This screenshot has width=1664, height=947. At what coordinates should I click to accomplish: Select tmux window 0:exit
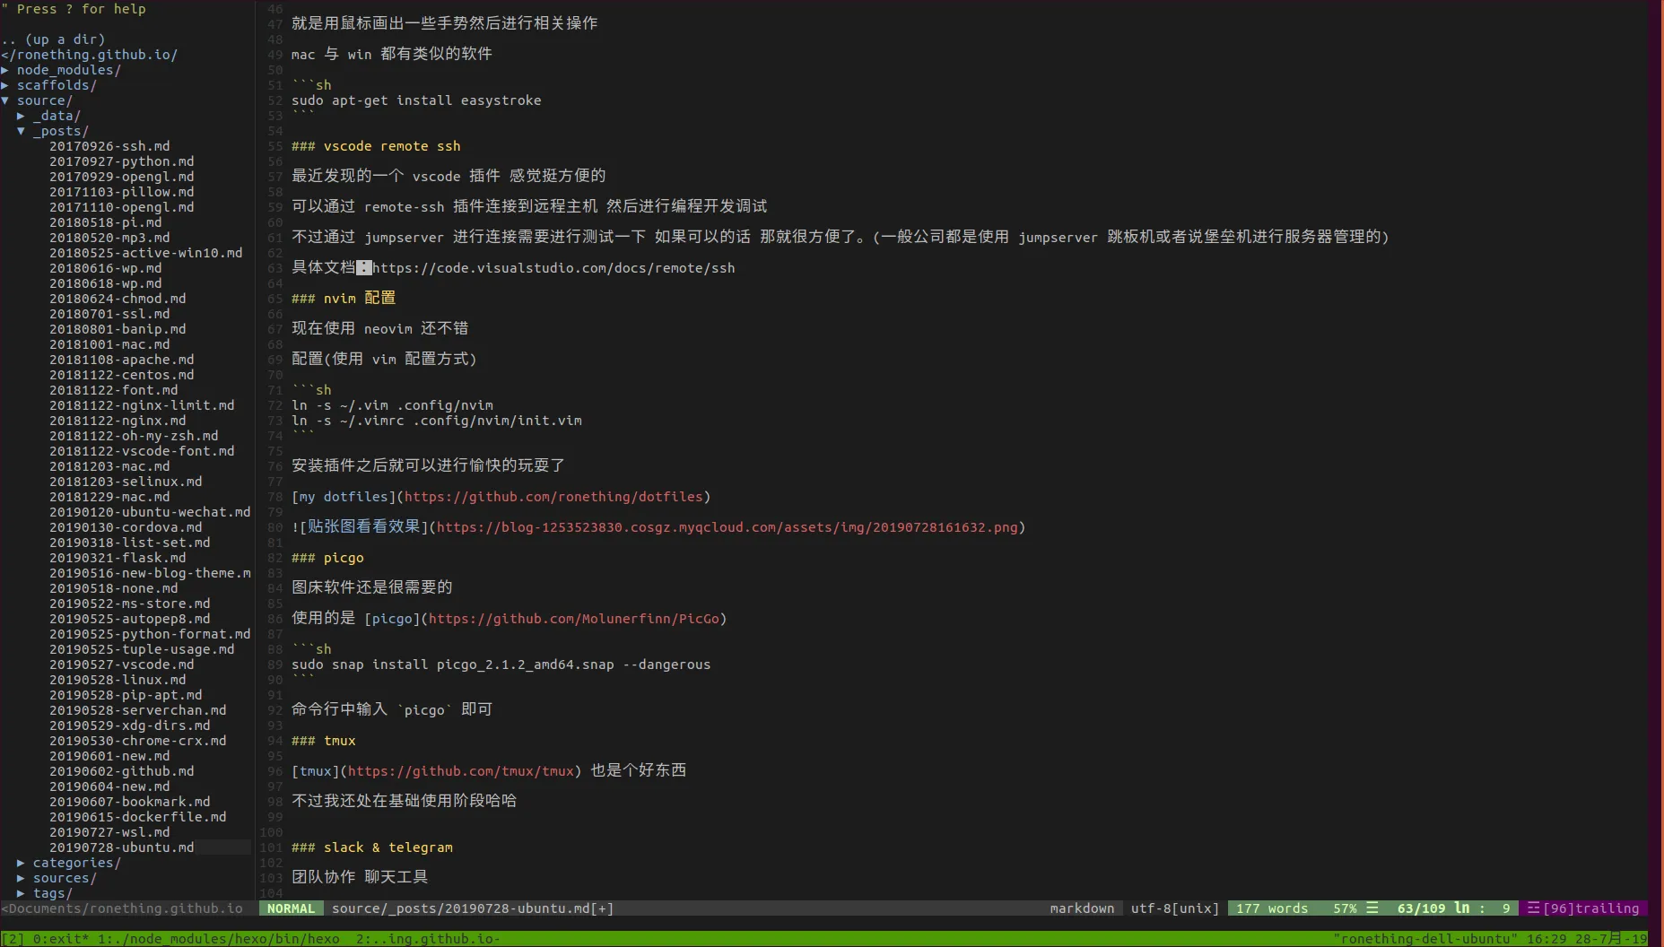[x=61, y=939]
